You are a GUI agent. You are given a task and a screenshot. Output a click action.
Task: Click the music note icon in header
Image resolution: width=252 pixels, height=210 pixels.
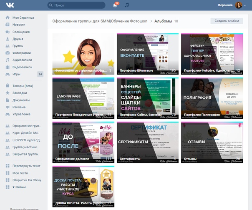tap(127, 5)
